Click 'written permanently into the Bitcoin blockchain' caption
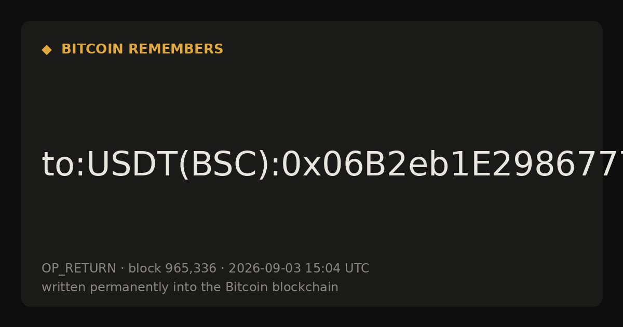Image resolution: width=623 pixels, height=327 pixels. [x=190, y=287]
